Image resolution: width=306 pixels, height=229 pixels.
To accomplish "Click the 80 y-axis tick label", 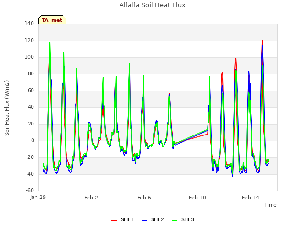I will pyautogui.click(x=31, y=73).
